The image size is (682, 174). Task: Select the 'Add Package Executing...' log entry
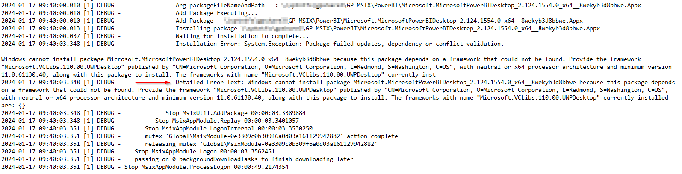pos(216,13)
